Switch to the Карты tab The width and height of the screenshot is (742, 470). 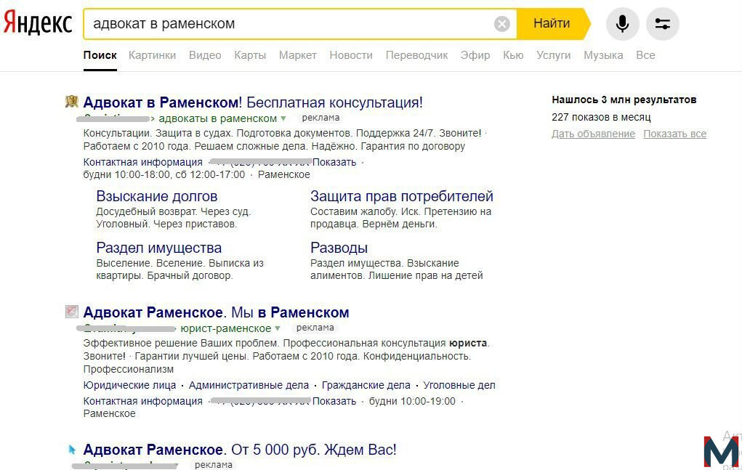pos(250,55)
